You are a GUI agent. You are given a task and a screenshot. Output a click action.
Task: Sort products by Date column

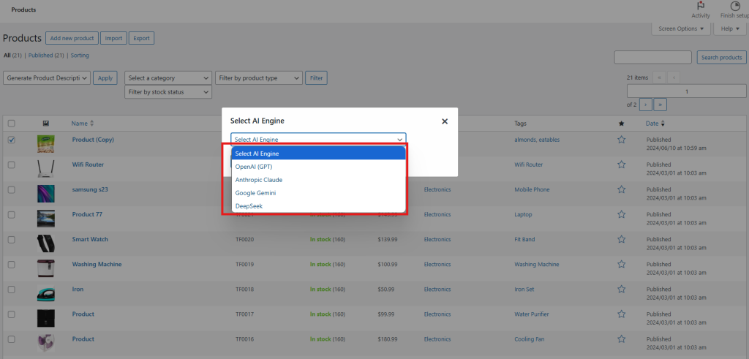[655, 124]
